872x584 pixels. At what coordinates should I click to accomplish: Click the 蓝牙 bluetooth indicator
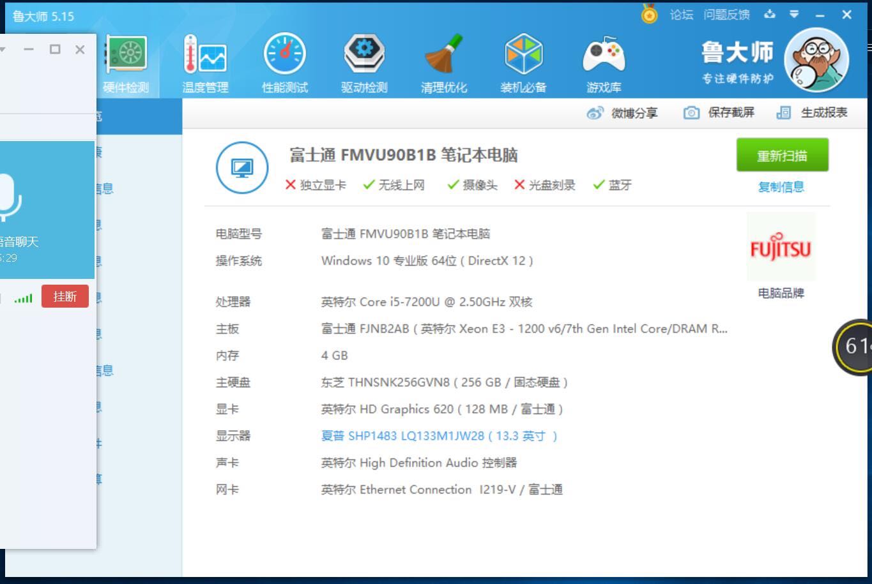pos(613,185)
